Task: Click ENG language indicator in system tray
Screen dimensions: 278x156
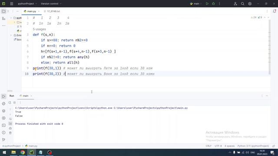Action: (x=253, y=153)
